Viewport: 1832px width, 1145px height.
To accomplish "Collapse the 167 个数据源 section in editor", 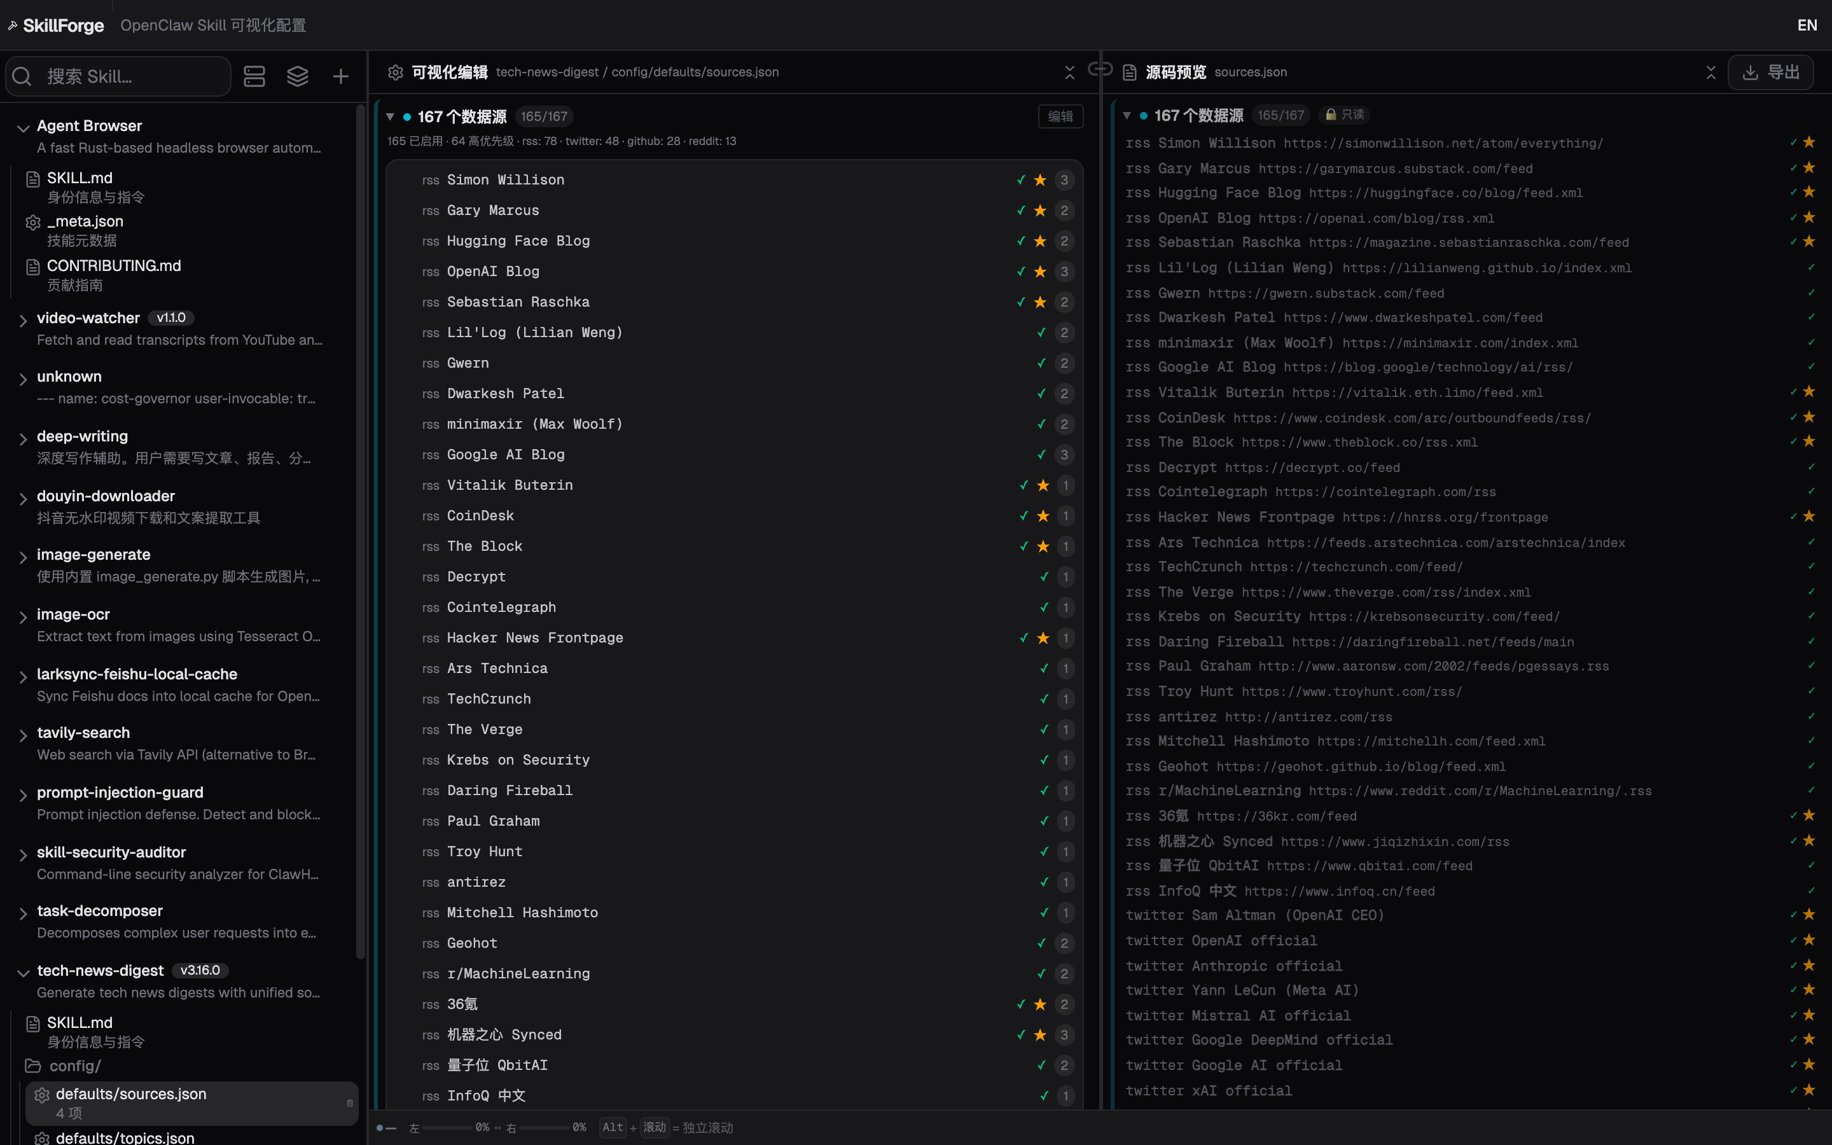I will 390,116.
